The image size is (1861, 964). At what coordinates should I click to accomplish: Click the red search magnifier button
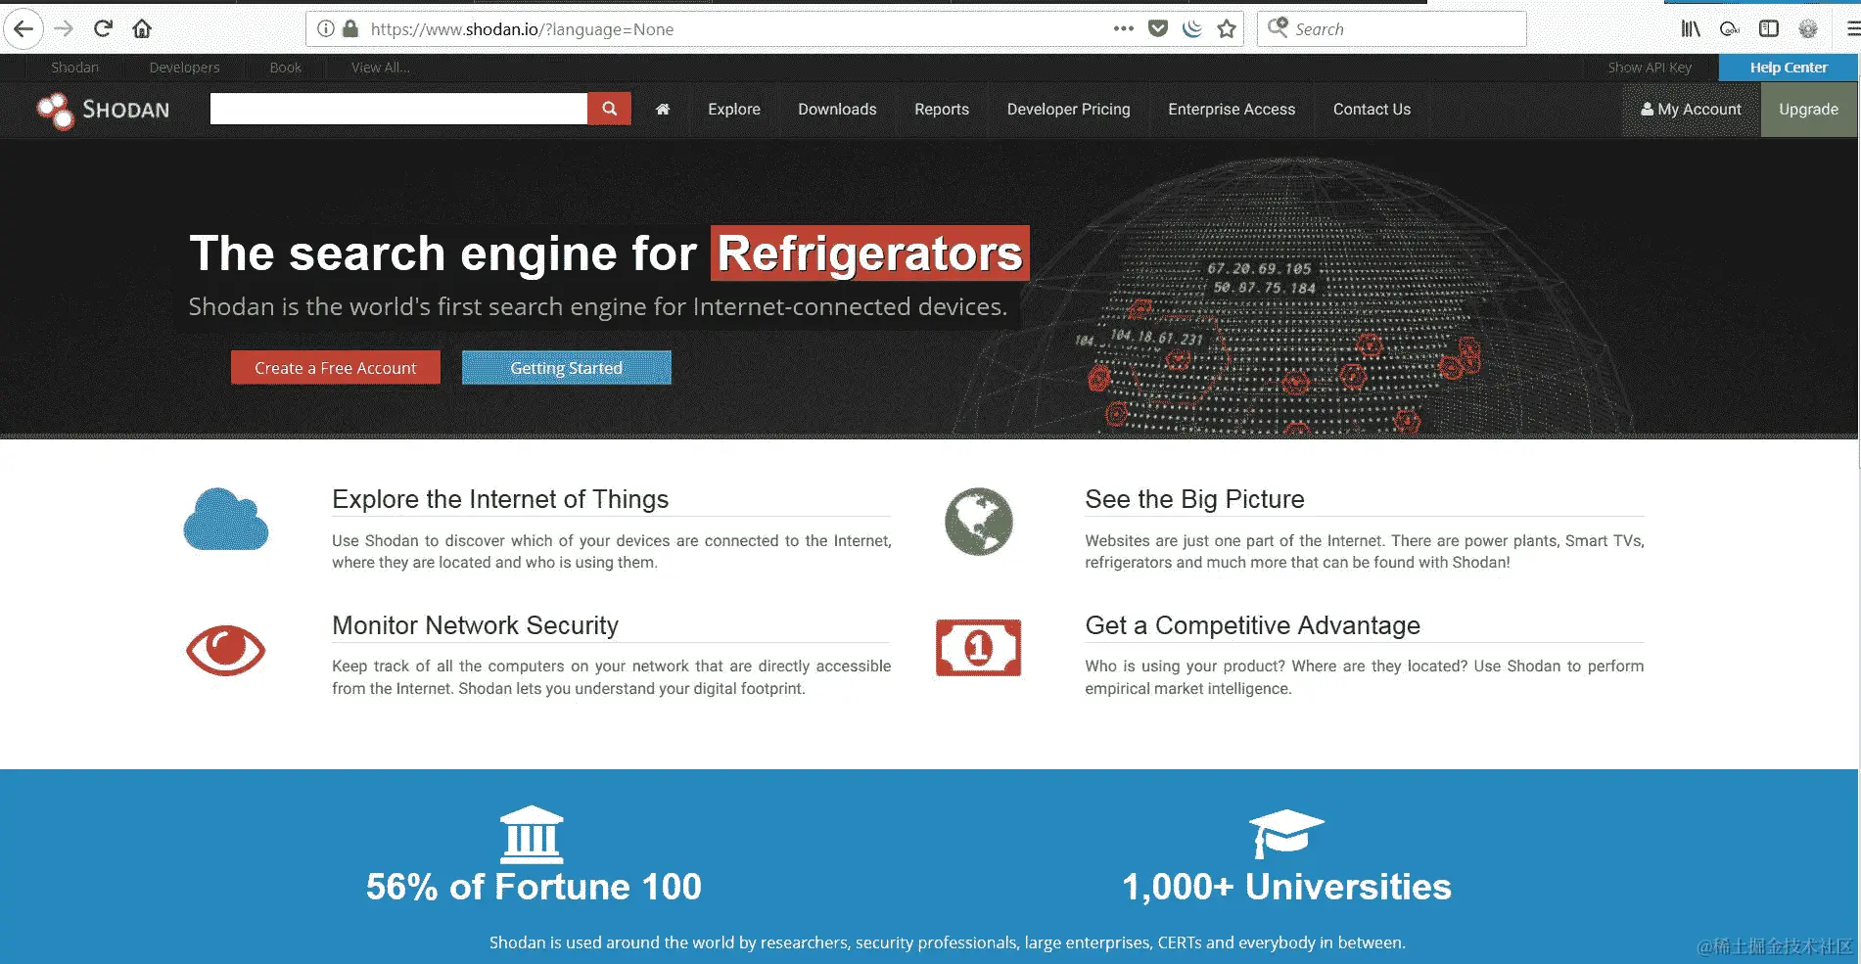609,109
